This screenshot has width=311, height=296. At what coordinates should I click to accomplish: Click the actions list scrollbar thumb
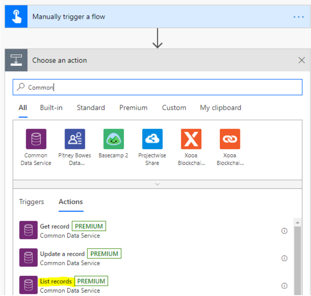(x=297, y=261)
